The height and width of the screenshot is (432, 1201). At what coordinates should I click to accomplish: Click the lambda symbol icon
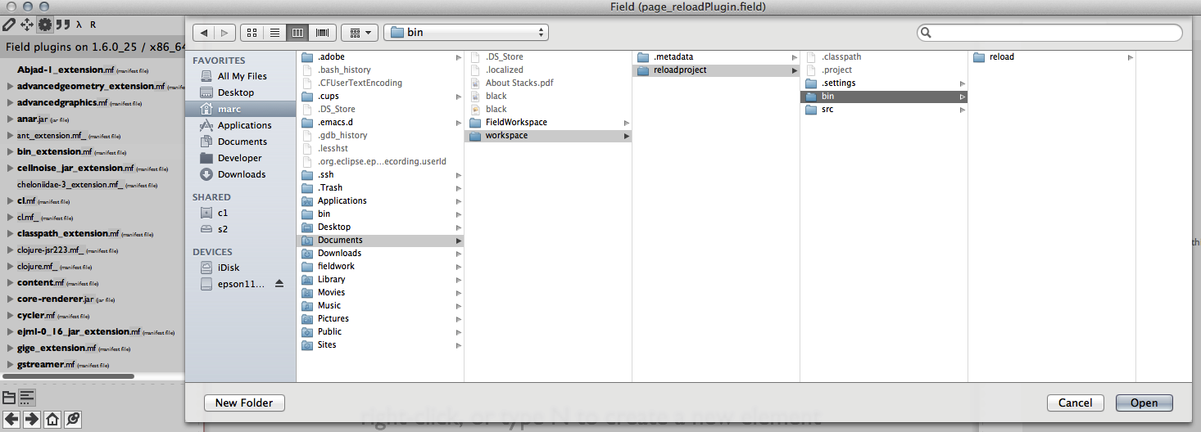point(79,25)
